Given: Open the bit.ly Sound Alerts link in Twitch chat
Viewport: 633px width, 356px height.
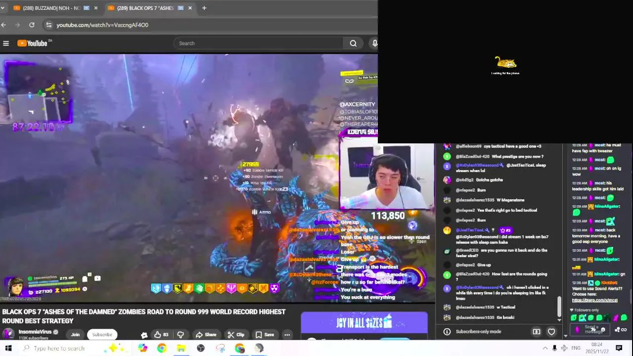Looking at the screenshot, I should click(x=595, y=300).
